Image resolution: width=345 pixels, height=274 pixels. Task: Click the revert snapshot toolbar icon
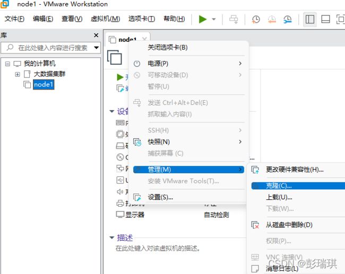click(272, 19)
